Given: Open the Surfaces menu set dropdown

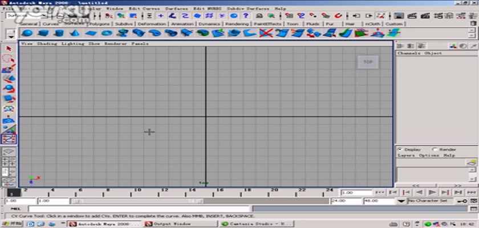Looking at the screenshot, I should pyautogui.click(x=46, y=16).
